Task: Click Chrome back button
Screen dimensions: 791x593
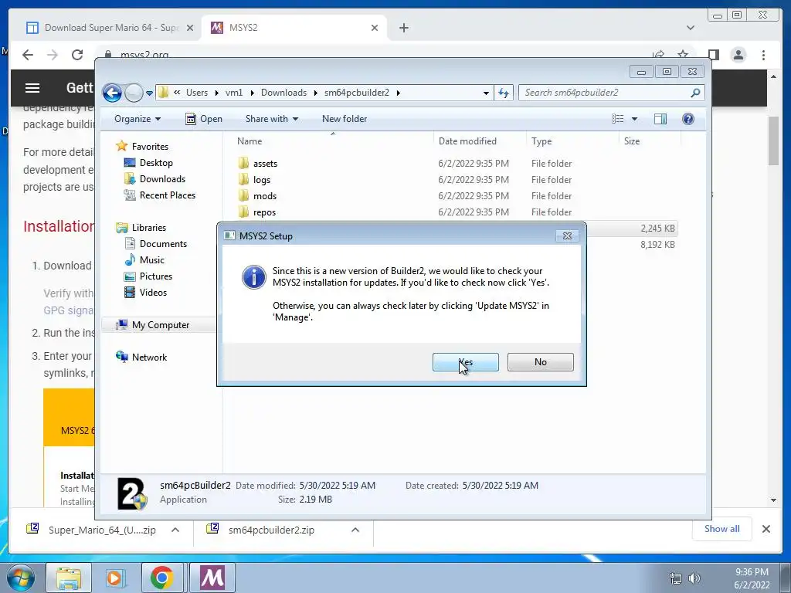Action: 28,55
